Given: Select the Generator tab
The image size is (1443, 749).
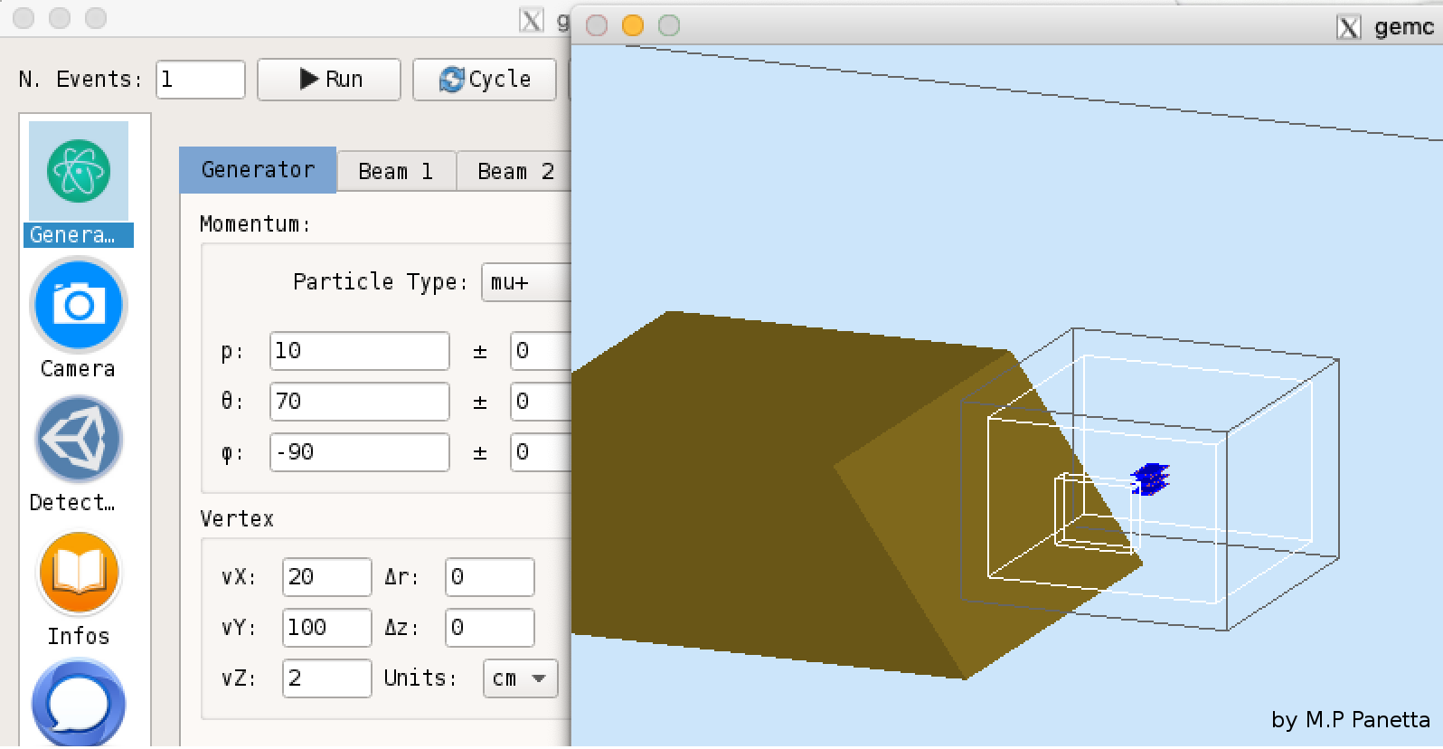Looking at the screenshot, I should [x=258, y=170].
